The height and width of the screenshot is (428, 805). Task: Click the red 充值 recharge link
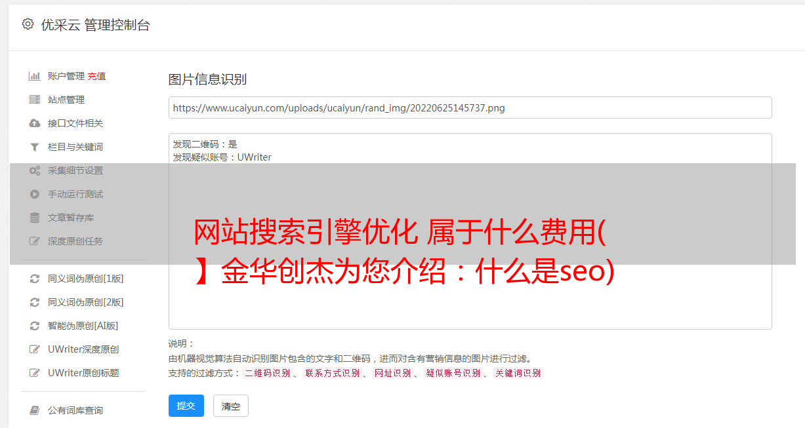click(x=96, y=76)
